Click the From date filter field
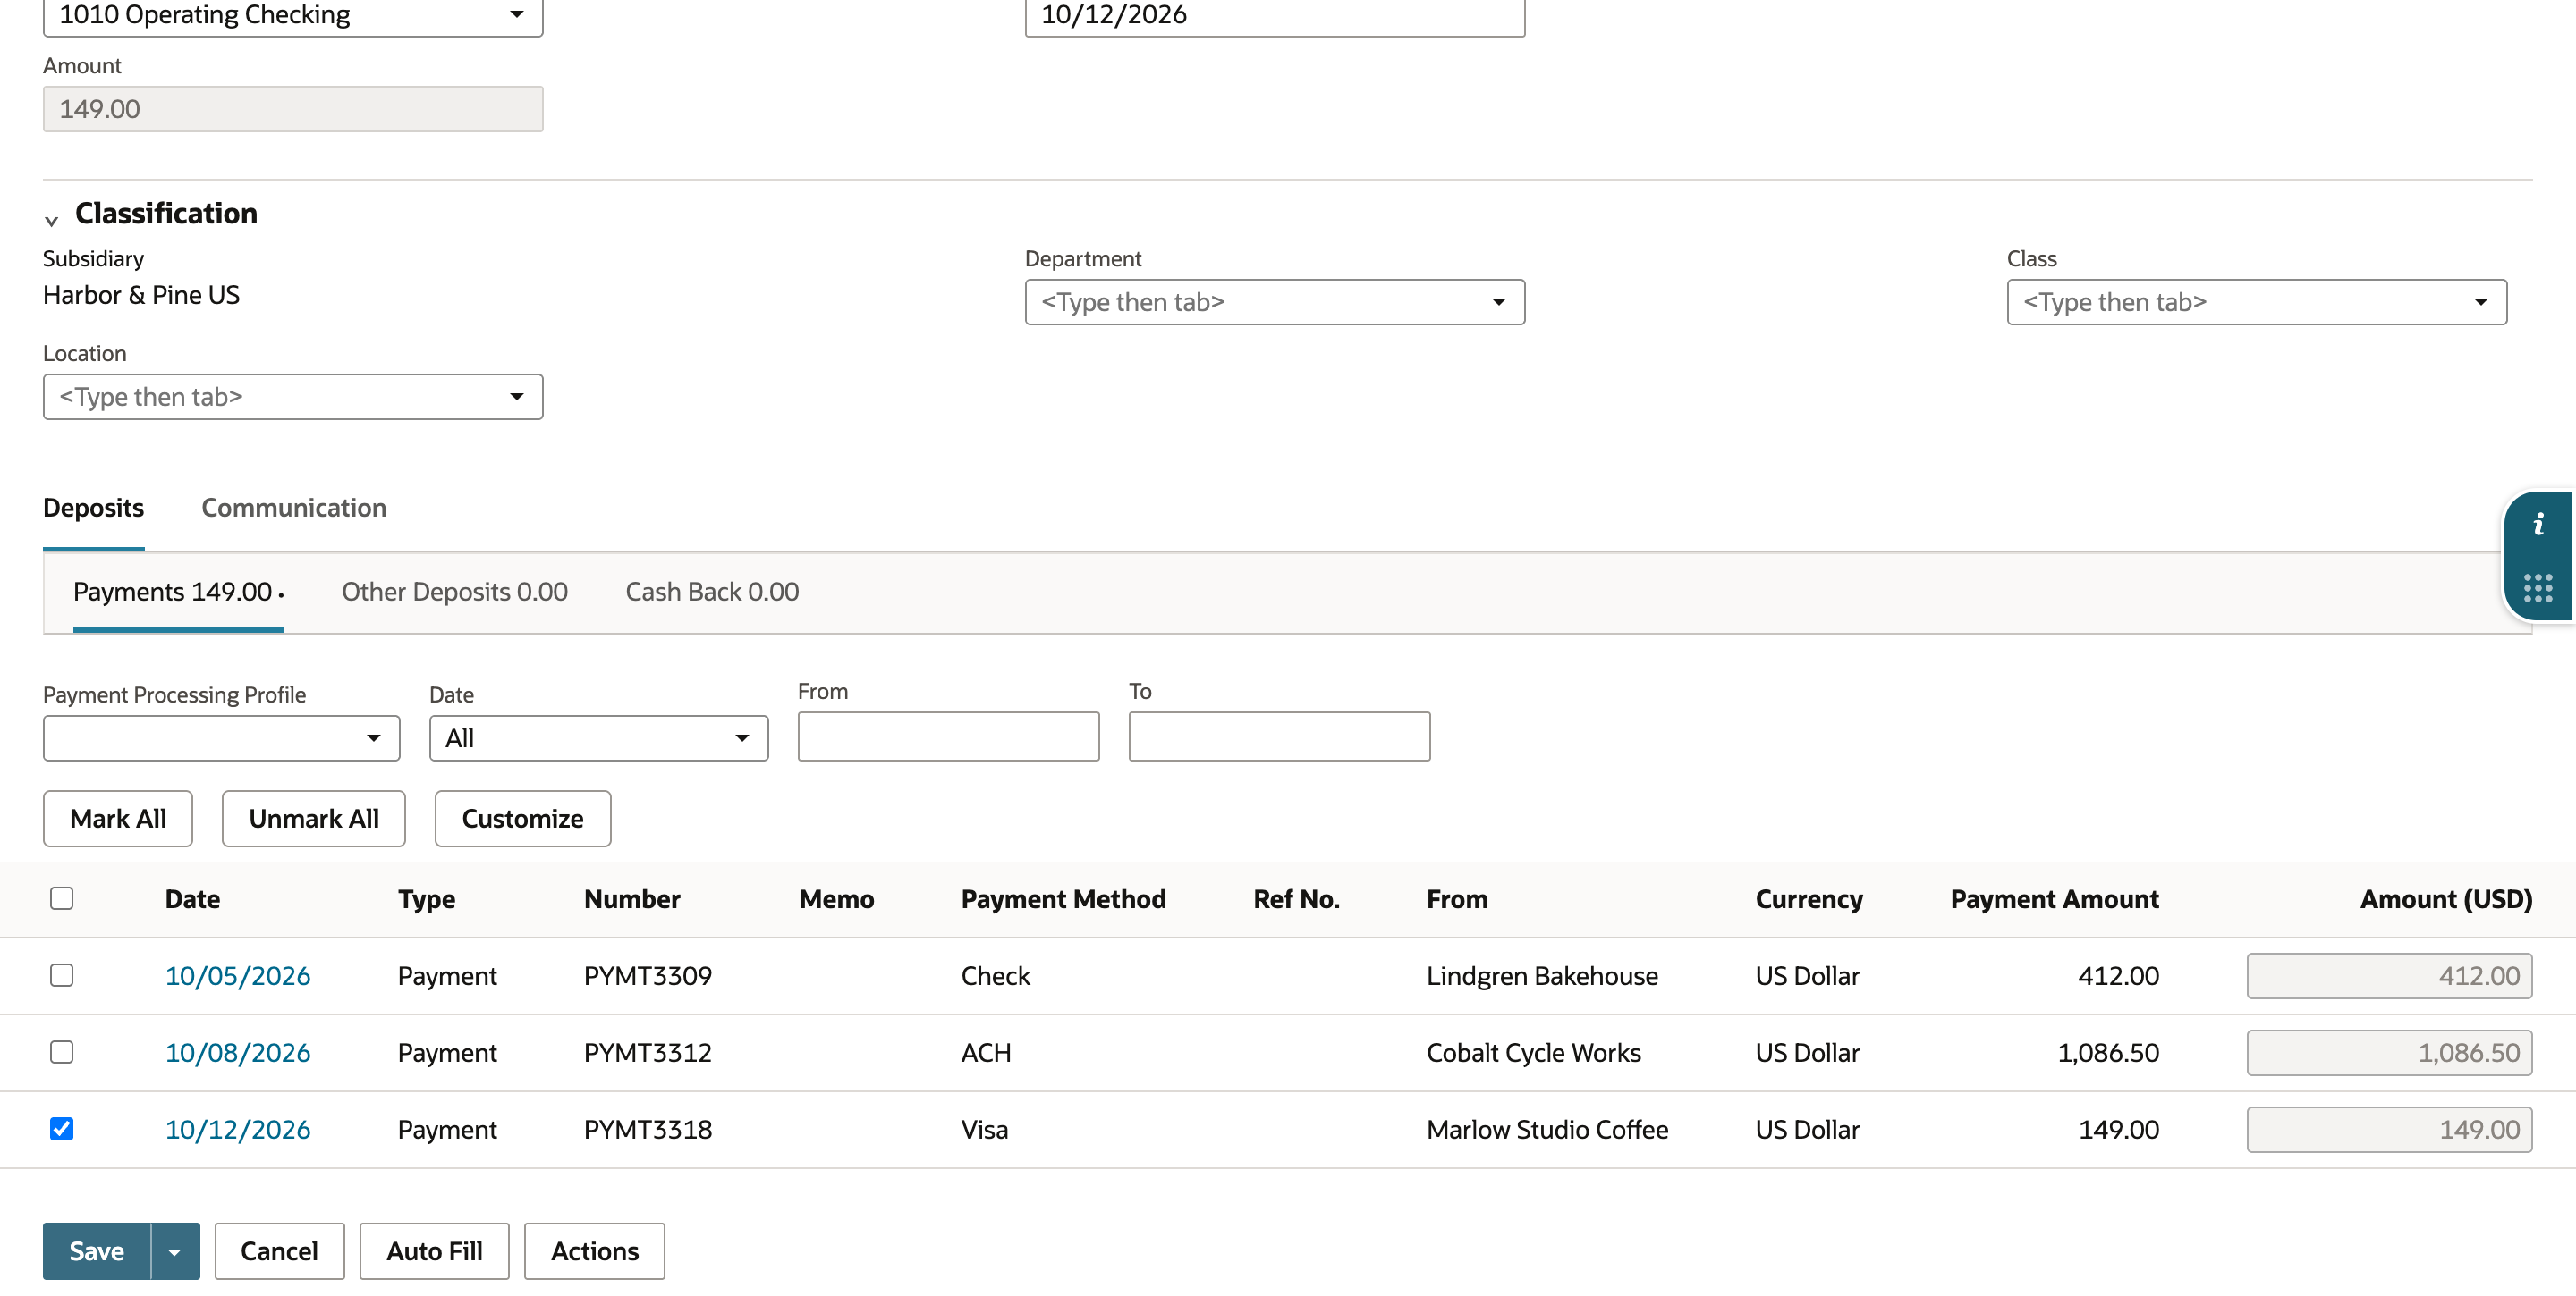2576x1296 pixels. [949, 736]
